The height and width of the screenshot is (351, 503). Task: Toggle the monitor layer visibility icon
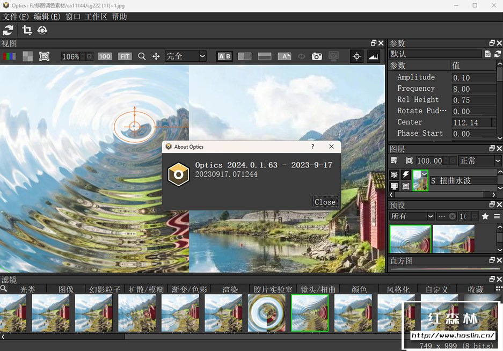click(x=394, y=186)
